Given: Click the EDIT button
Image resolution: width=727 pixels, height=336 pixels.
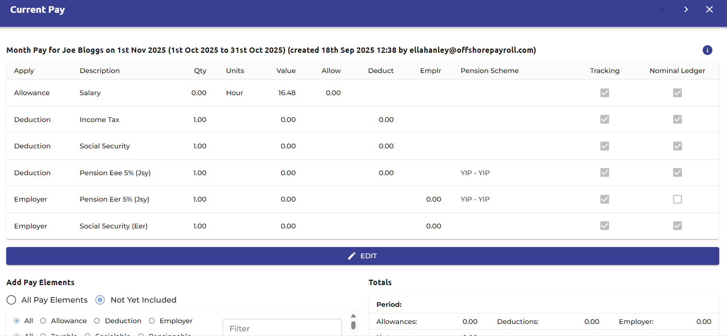Looking at the screenshot, I should coord(363,256).
